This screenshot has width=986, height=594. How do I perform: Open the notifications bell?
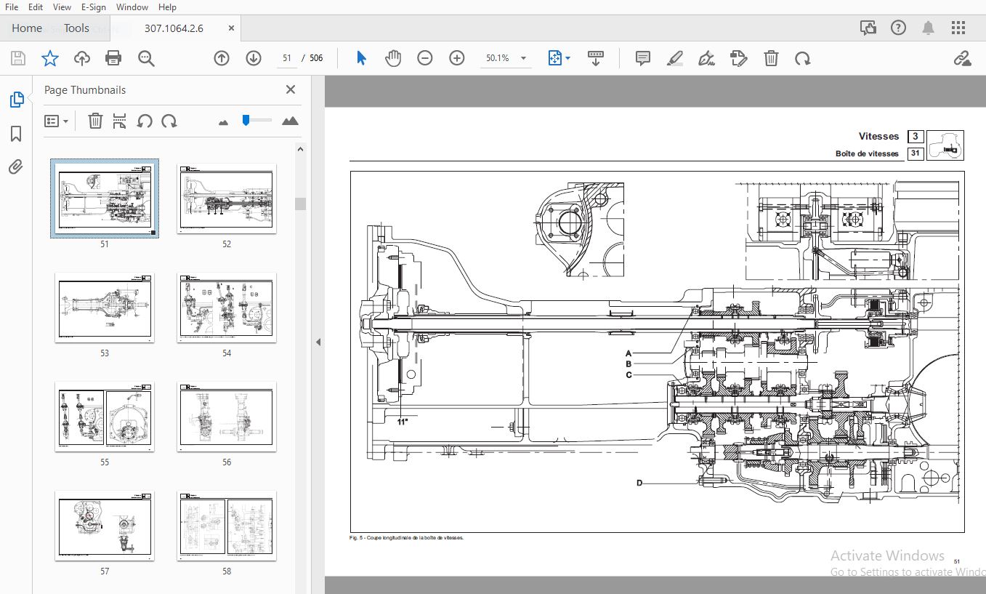tap(929, 28)
